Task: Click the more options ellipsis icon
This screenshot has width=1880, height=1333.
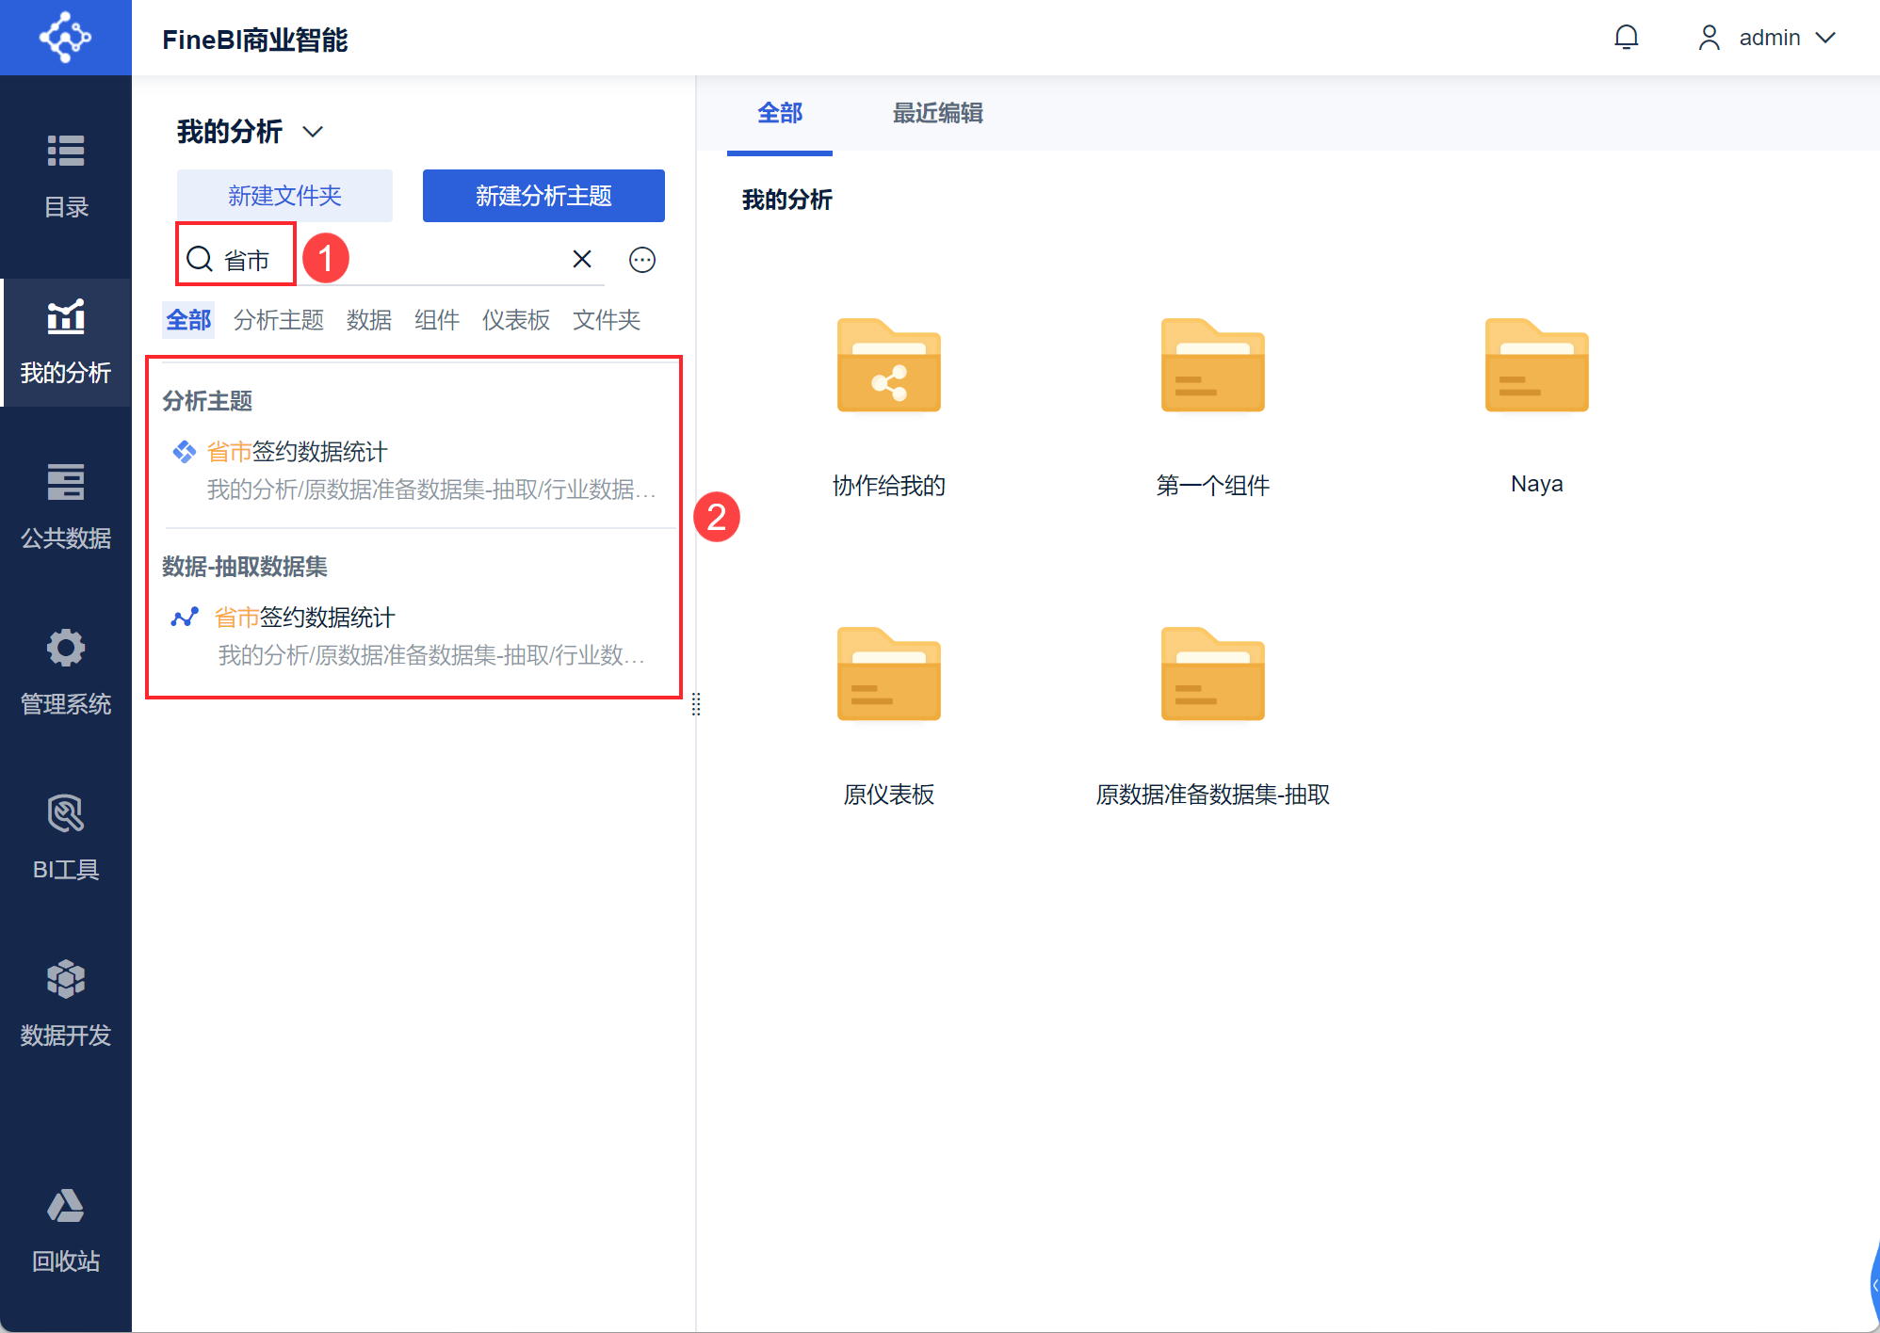Action: tap(642, 260)
